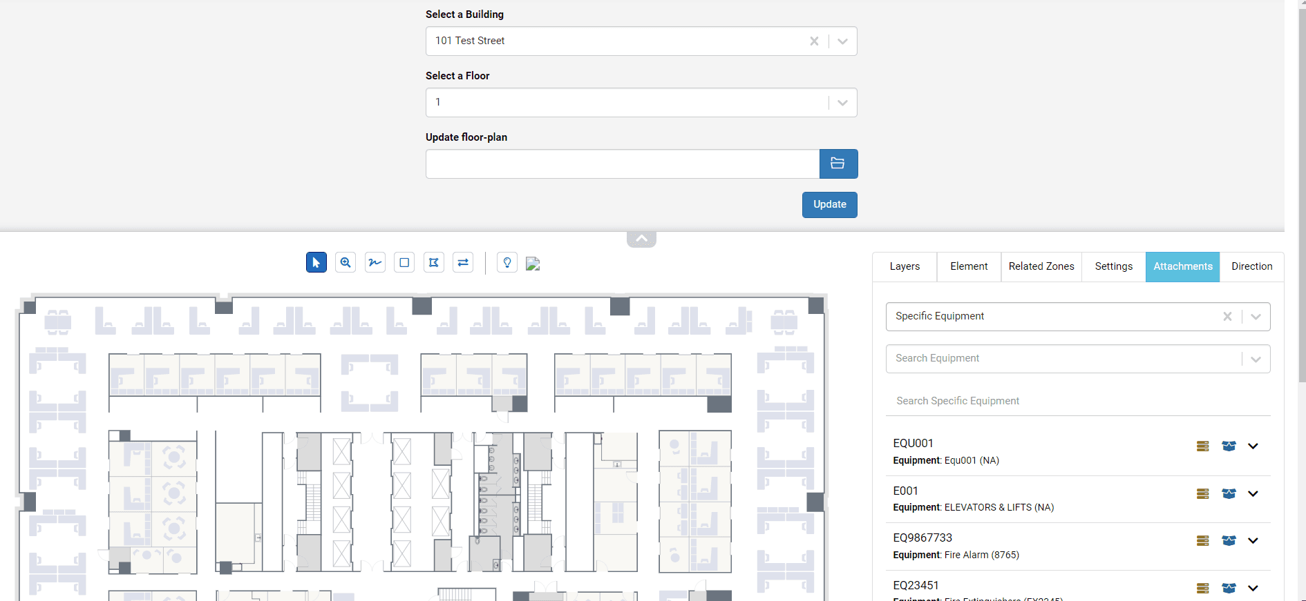The width and height of the screenshot is (1306, 601).
Task: Expand the EQU001 equipment row
Action: pos(1253,446)
